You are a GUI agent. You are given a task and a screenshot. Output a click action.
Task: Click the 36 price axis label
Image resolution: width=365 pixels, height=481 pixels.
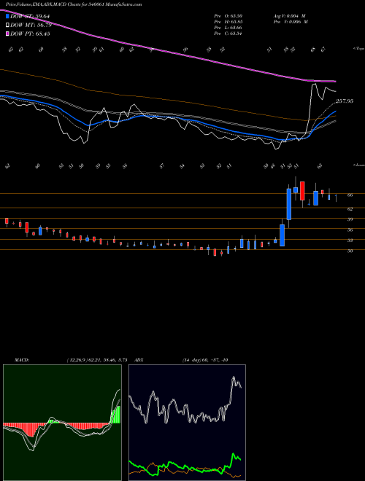350,230
